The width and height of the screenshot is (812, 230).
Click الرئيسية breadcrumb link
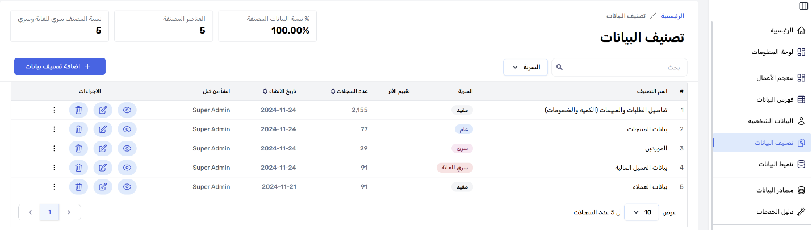coord(673,16)
